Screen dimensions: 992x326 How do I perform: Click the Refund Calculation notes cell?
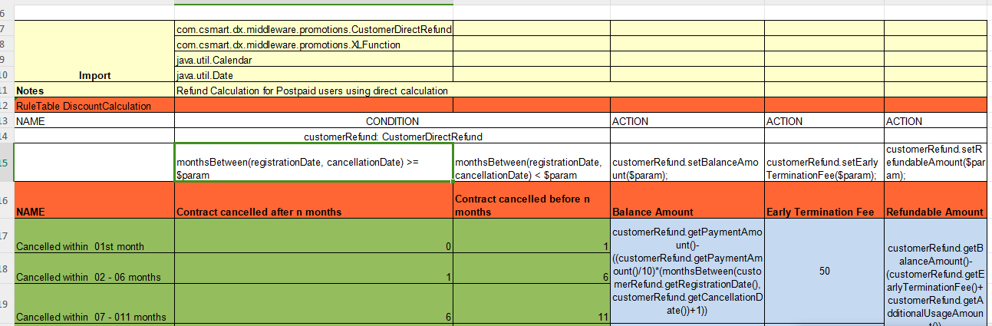click(x=314, y=91)
